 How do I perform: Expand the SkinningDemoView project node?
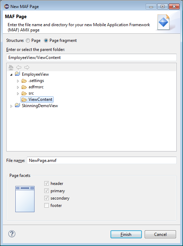(x=11, y=106)
